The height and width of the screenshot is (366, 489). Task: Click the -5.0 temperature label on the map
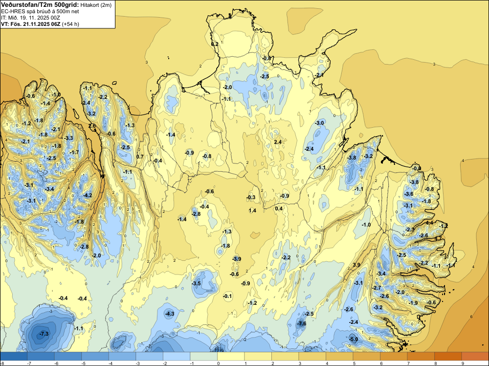point(354,339)
